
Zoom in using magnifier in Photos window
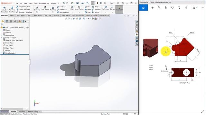click(x=159, y=8)
